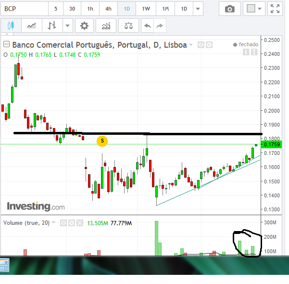Image resolution: width=289 pixels, height=284 pixels.
Task: Open the compare symbols scales icon
Action: (128, 26)
